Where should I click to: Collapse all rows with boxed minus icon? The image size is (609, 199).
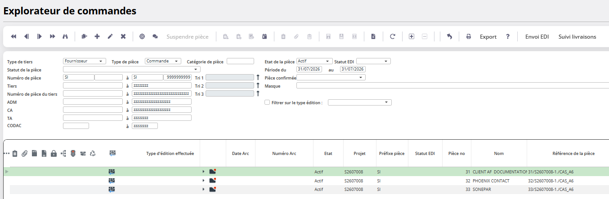pos(425,36)
